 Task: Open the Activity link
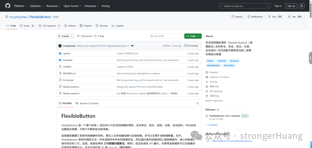tap(211, 82)
